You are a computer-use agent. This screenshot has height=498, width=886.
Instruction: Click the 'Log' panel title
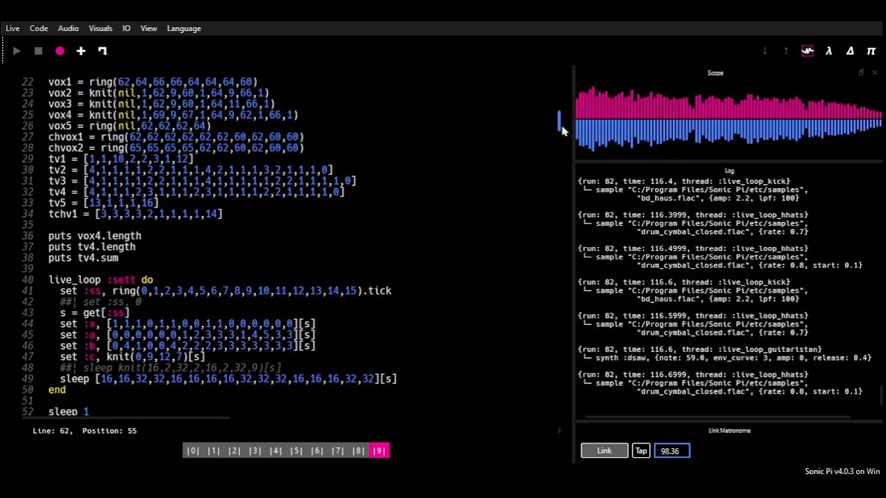point(729,171)
